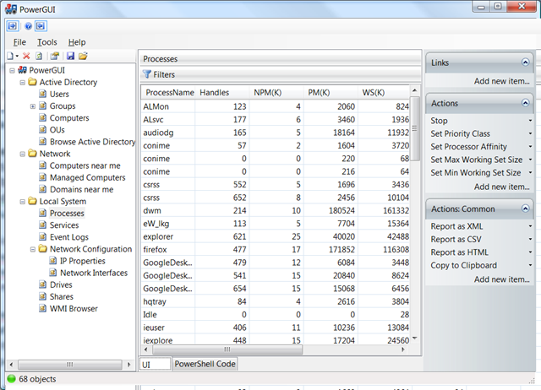Switch to the PowerShell Code tab
Screen dimensions: 541x390
[x=205, y=364]
